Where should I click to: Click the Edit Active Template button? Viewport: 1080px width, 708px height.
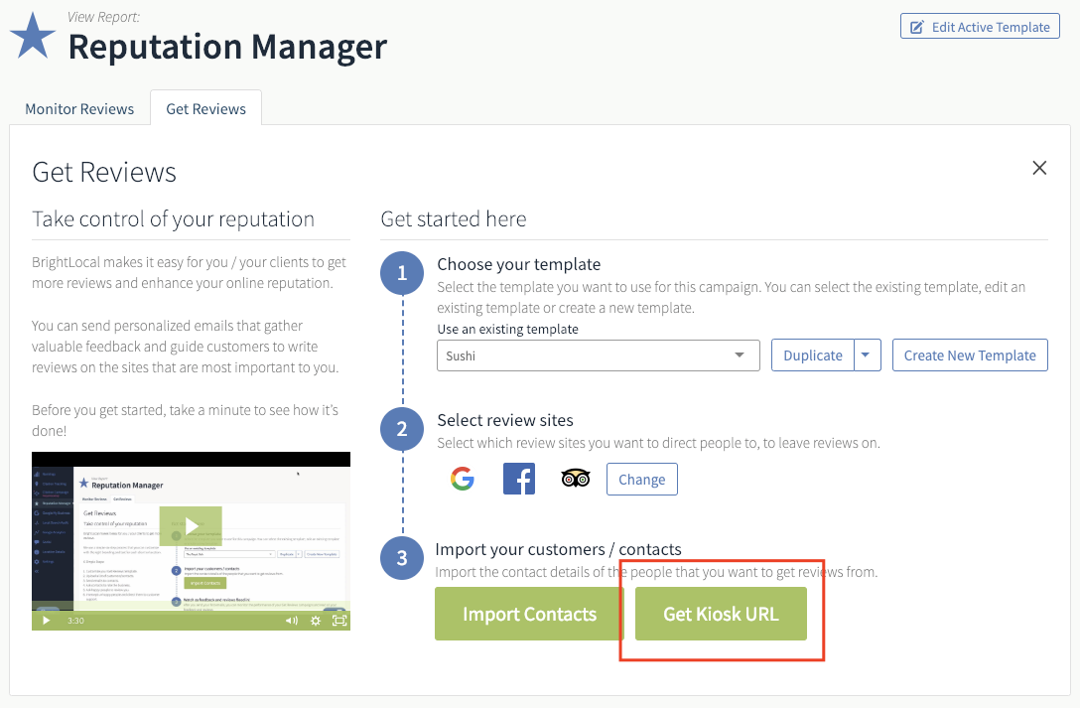coord(980,27)
